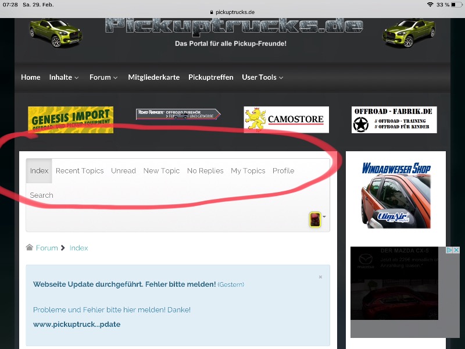Open the user avatar icon in the forum toolbar
This screenshot has width=465, height=349.
[315, 219]
